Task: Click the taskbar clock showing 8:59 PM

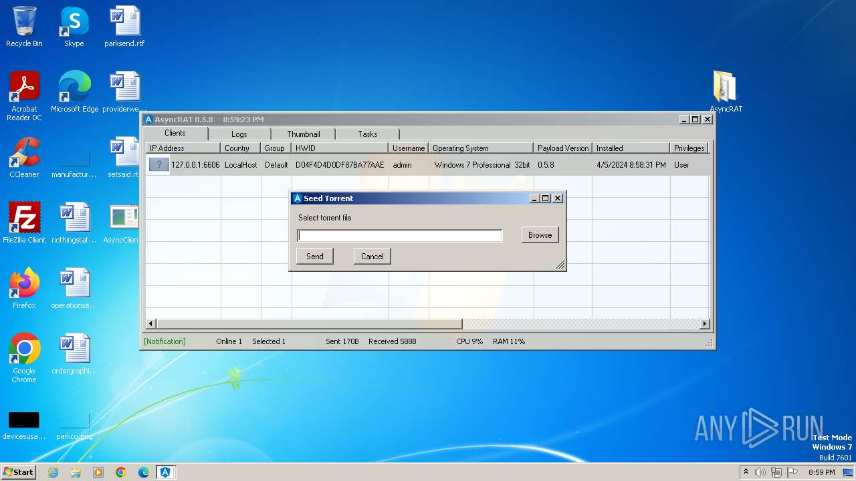Action: point(821,472)
